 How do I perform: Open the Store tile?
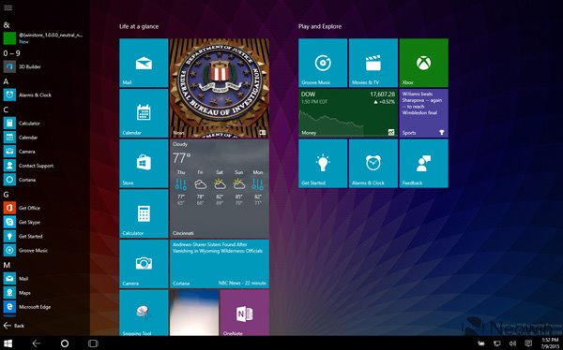tap(144, 164)
